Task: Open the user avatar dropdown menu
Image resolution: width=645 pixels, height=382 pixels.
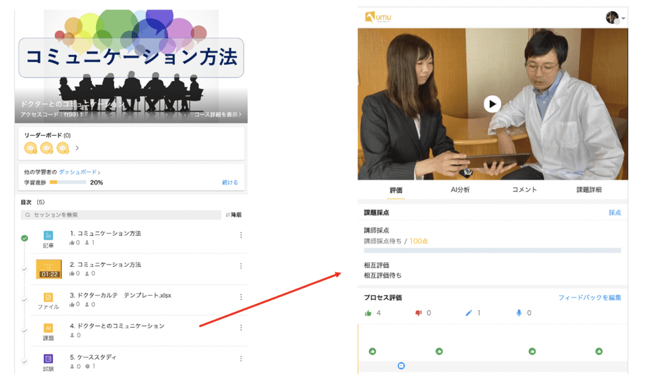Action: click(x=615, y=18)
